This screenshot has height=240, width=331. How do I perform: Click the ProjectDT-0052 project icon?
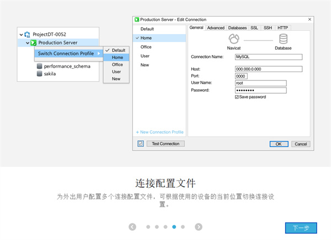point(27,34)
